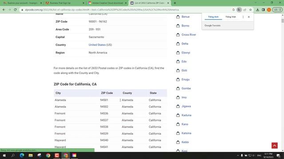Screen dimensions: 284x159
Task: Open the Kebbi state link
Action: [185, 142]
